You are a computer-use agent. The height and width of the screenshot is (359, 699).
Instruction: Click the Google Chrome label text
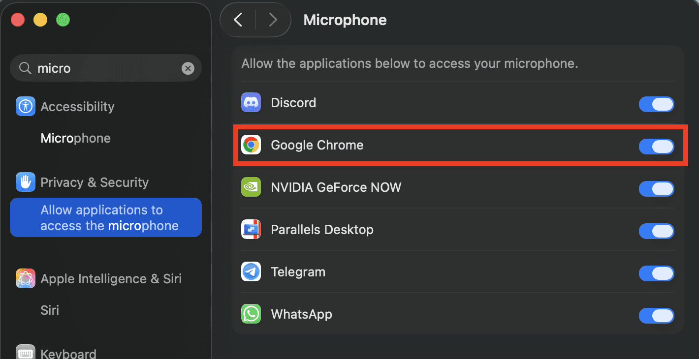(317, 145)
